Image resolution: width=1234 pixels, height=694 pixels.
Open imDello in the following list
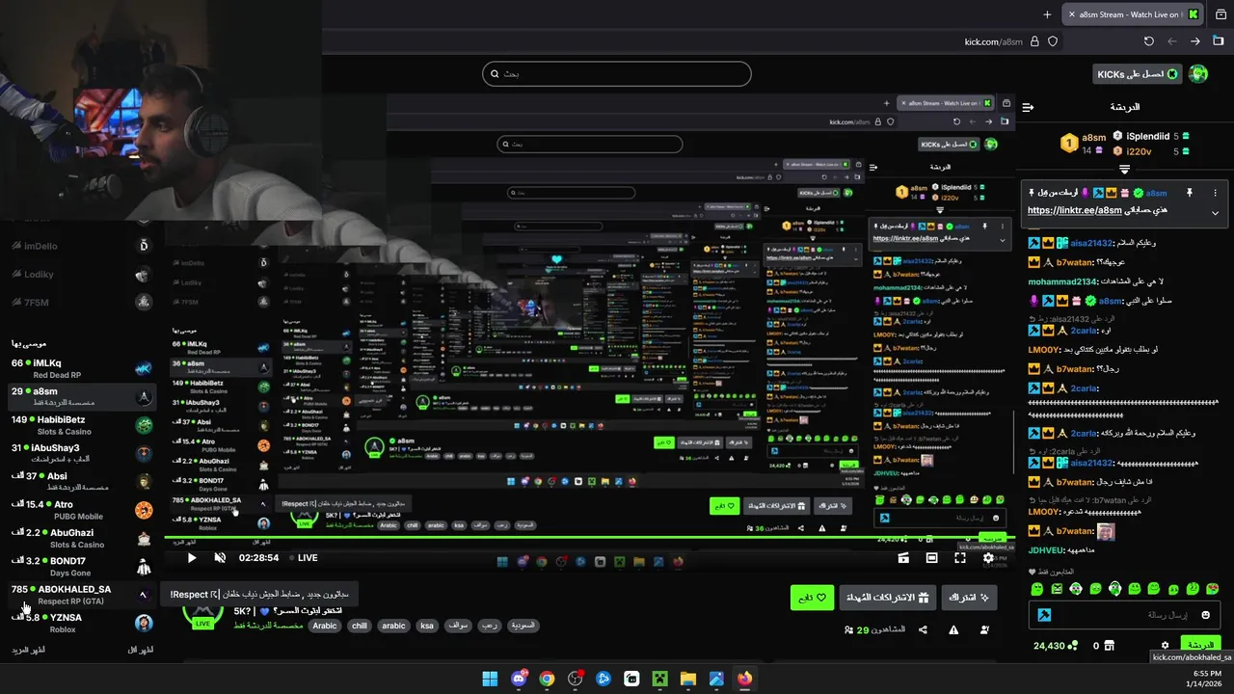point(82,246)
